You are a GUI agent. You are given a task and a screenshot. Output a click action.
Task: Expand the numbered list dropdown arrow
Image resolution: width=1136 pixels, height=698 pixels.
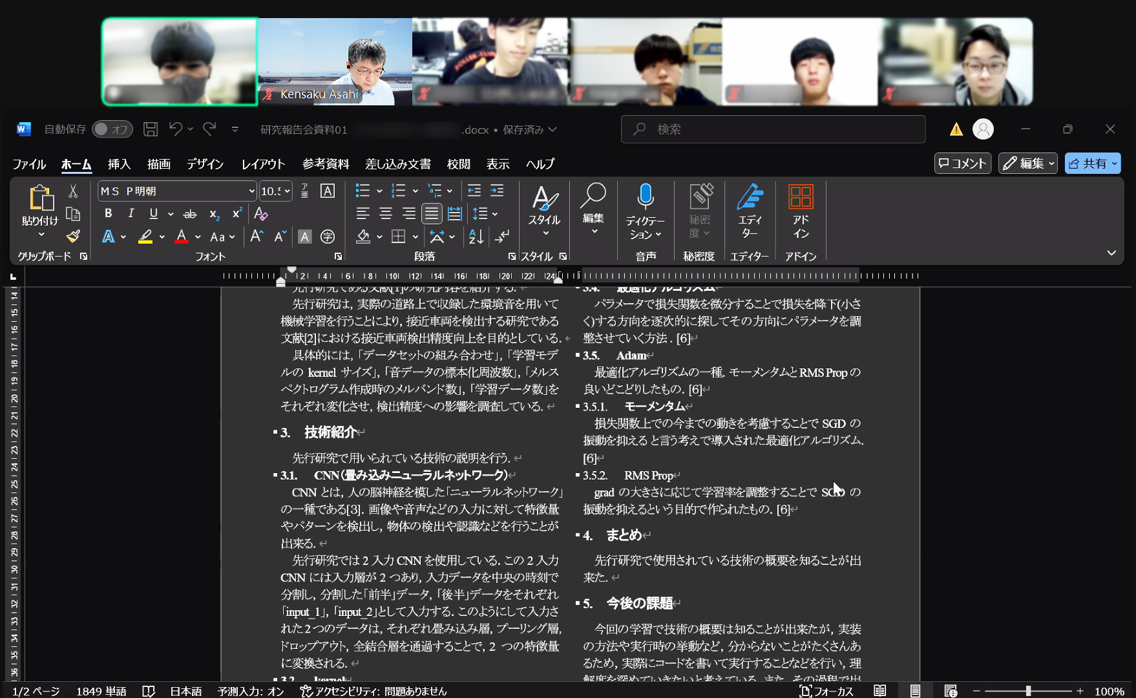click(415, 191)
